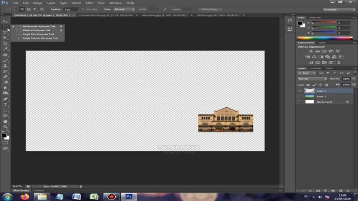Select the History Brush tool
The width and height of the screenshot is (358, 201).
pyautogui.click(x=5, y=71)
